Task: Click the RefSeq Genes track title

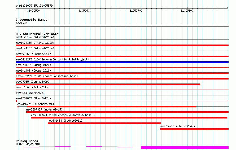Action: pos(27,141)
